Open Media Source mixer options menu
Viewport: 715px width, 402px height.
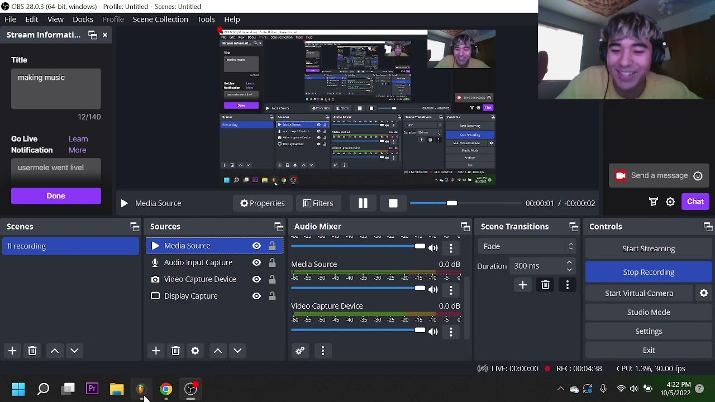click(x=451, y=289)
